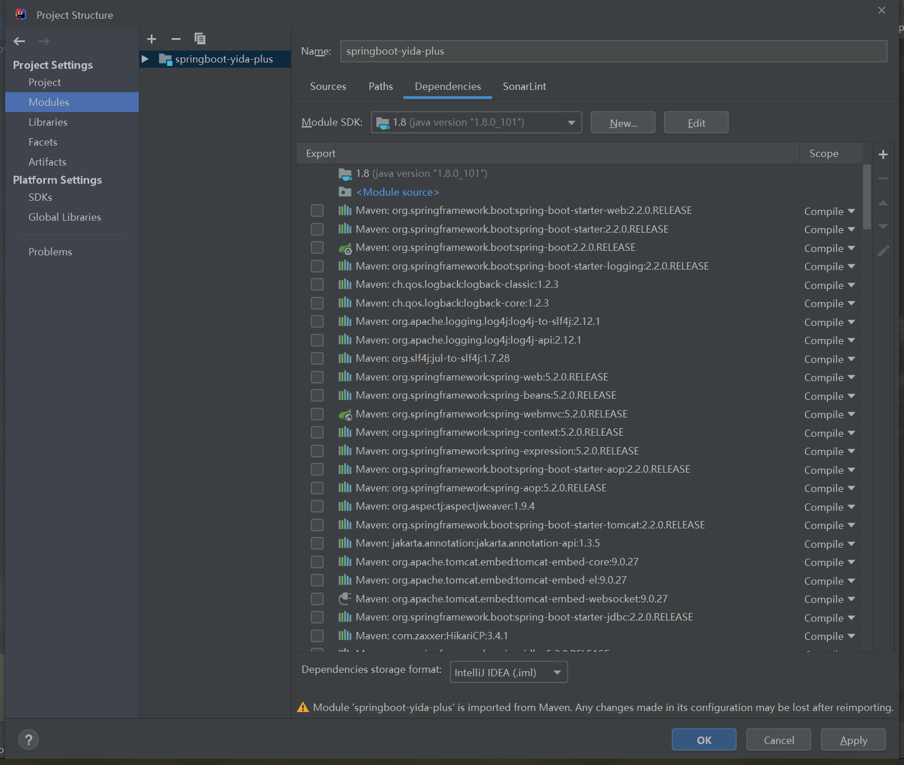This screenshot has height=765, width=904.
Task: Click spring-webmvc:5.2.0.RELEASE web library icon
Action: 345,415
